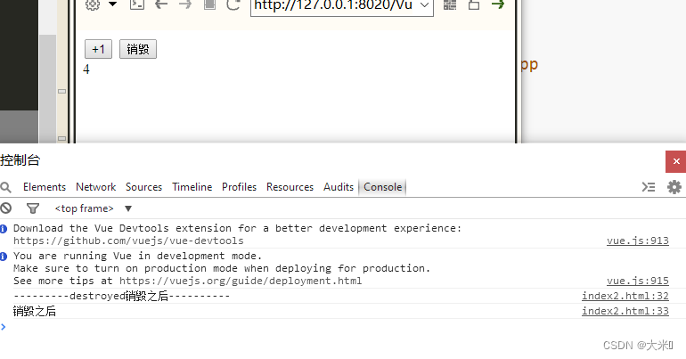Switch to the Profiles tab
This screenshot has height=359, width=686.
click(x=240, y=187)
